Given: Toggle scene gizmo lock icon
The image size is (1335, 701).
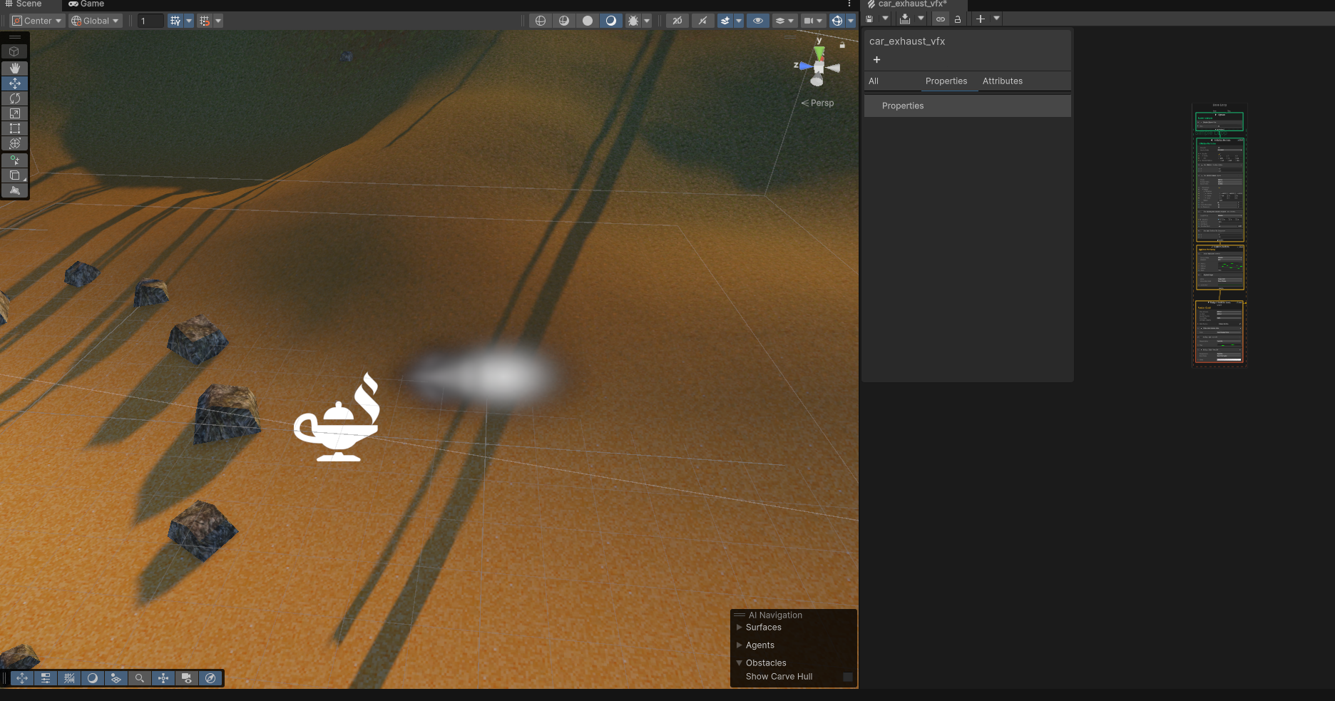Looking at the screenshot, I should pos(842,45).
